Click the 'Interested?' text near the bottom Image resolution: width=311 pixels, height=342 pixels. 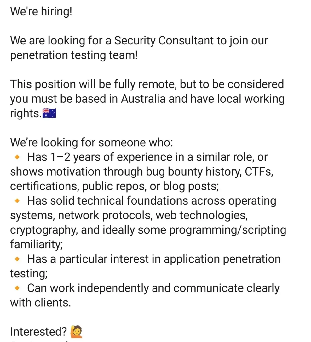38,332
